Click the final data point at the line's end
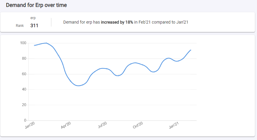Image resolution: width=257 pixels, height=140 pixels. tap(190, 50)
